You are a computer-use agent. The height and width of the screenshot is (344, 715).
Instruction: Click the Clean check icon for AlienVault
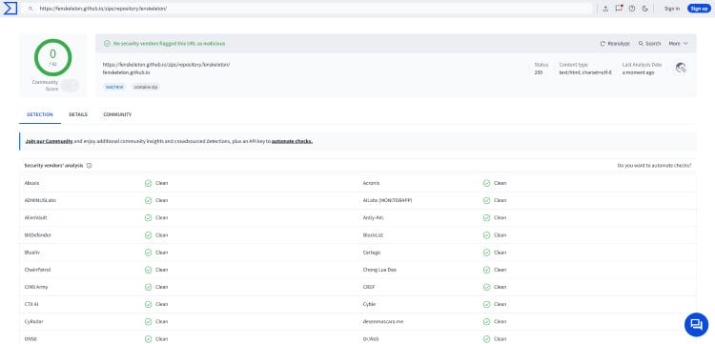tap(148, 218)
